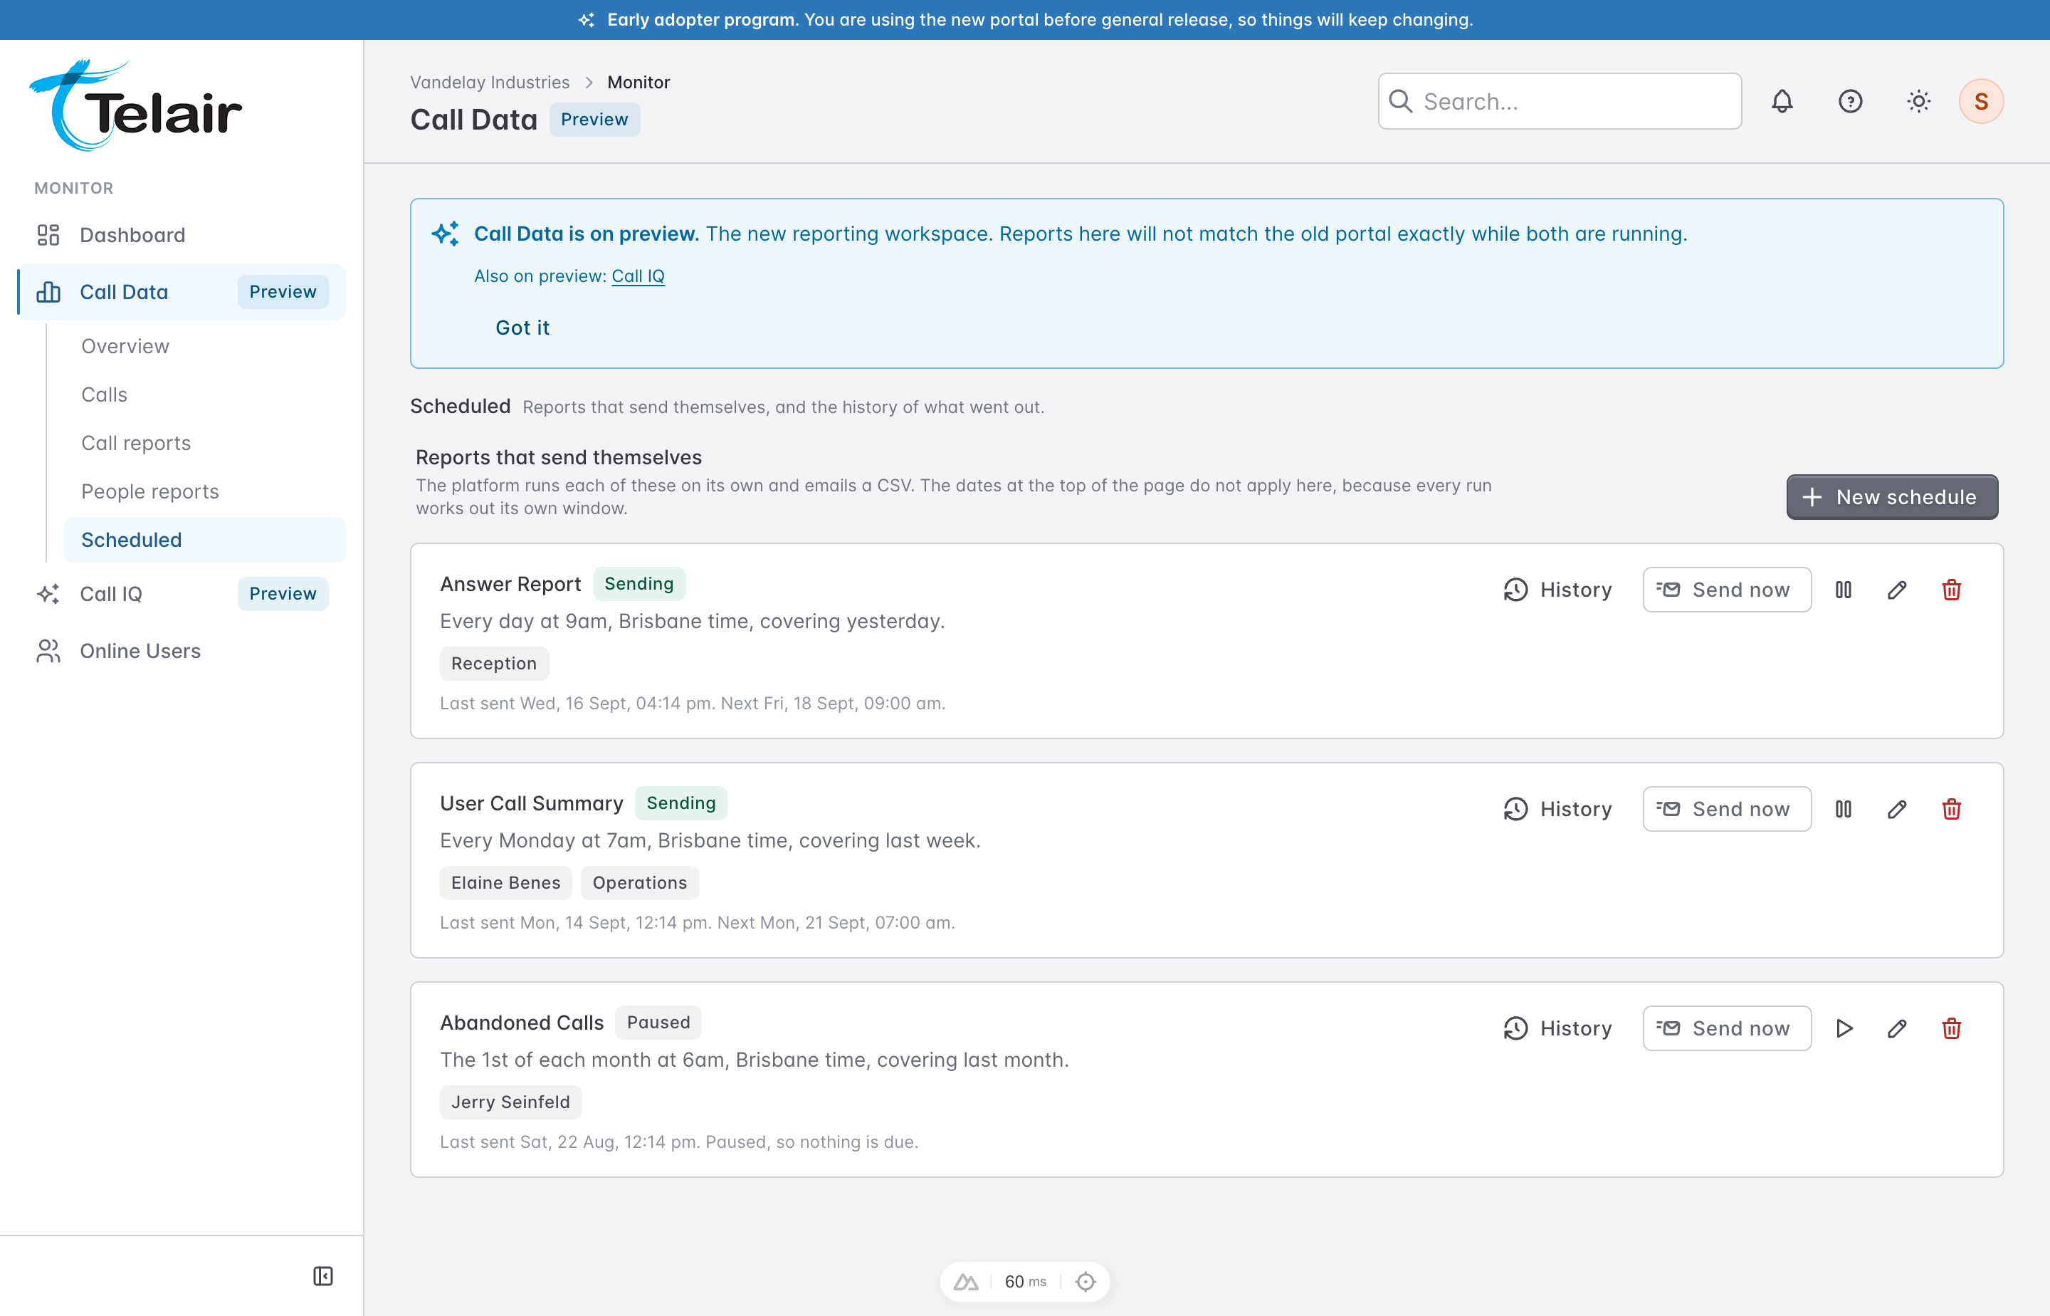Delete the Answer Report schedule
Screen dimensions: 2050x1316
(1952, 590)
